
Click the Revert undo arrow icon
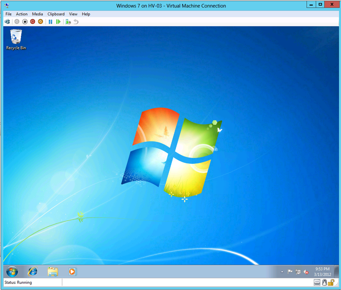(x=76, y=22)
